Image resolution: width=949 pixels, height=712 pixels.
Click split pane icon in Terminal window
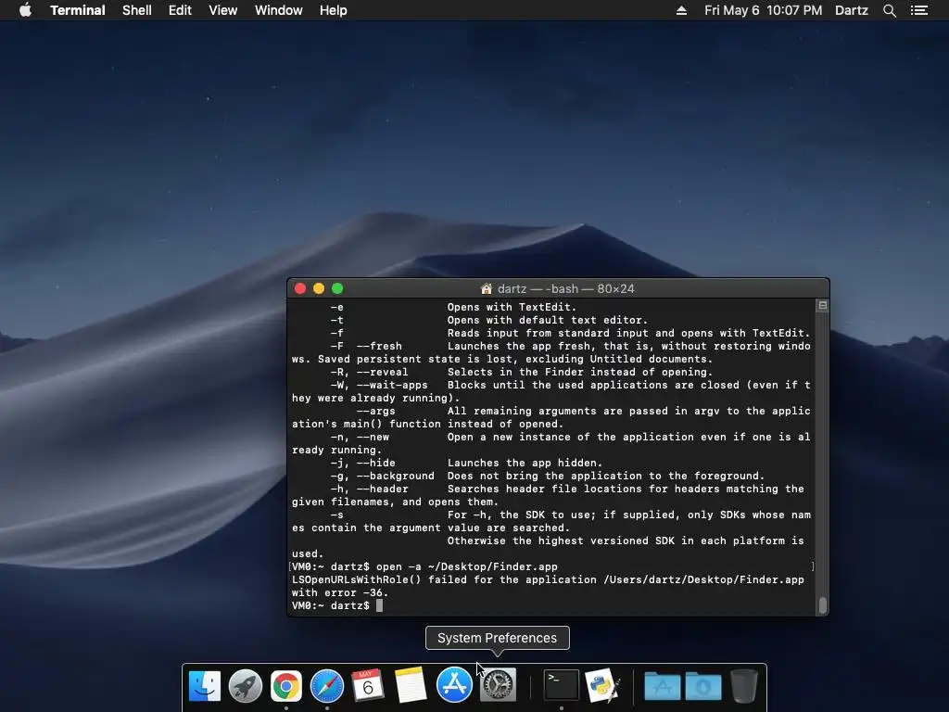[x=823, y=306]
